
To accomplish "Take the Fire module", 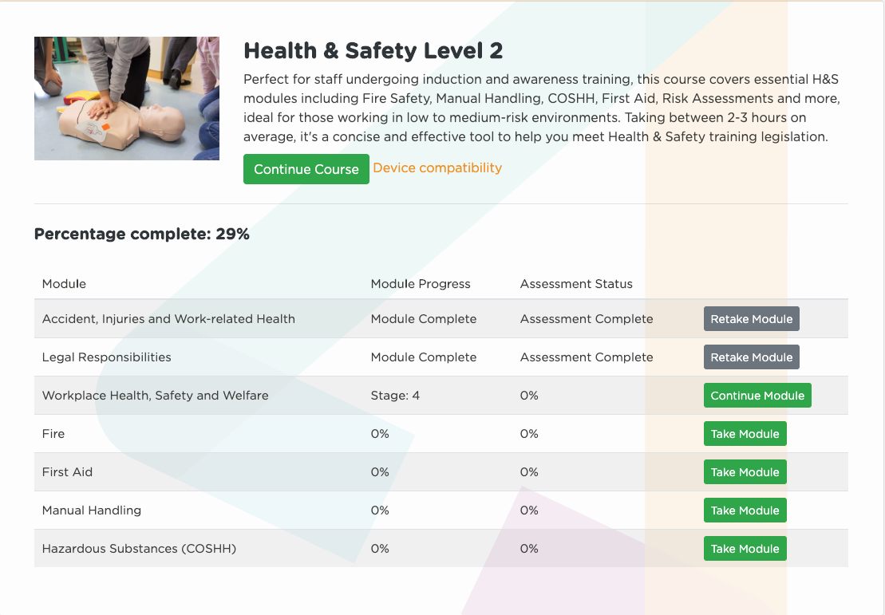I will (745, 434).
